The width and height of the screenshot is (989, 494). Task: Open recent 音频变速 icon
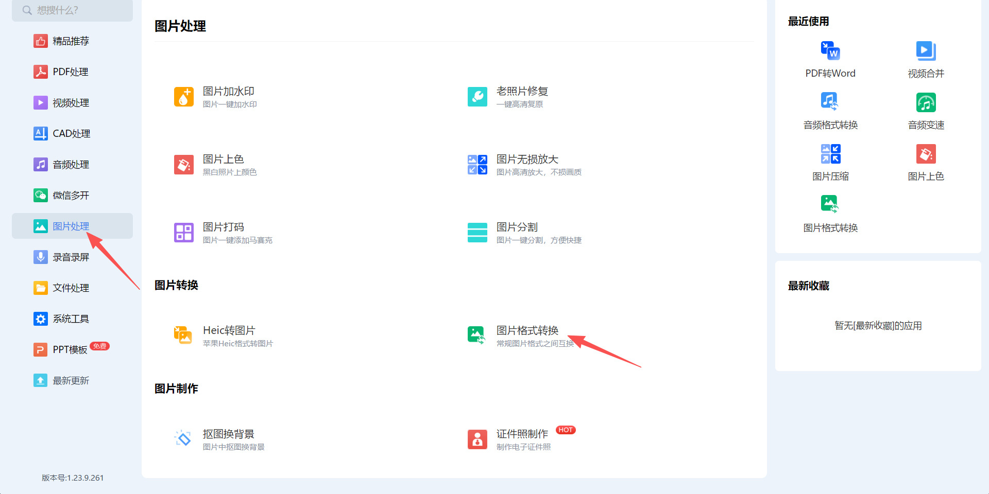[x=926, y=102]
